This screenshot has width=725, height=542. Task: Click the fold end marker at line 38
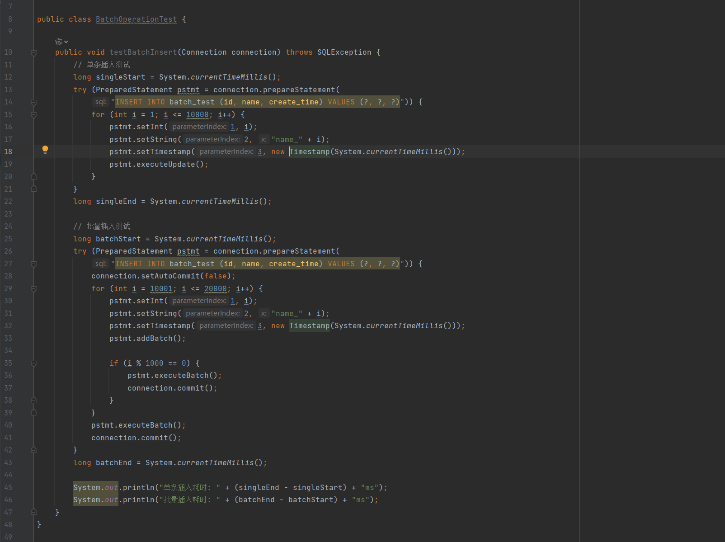[34, 400]
